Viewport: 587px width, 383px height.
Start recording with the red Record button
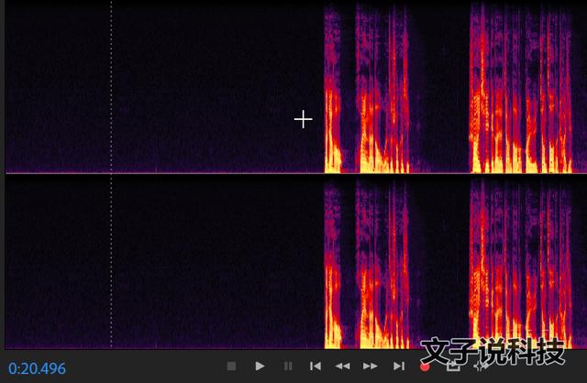[x=425, y=367]
